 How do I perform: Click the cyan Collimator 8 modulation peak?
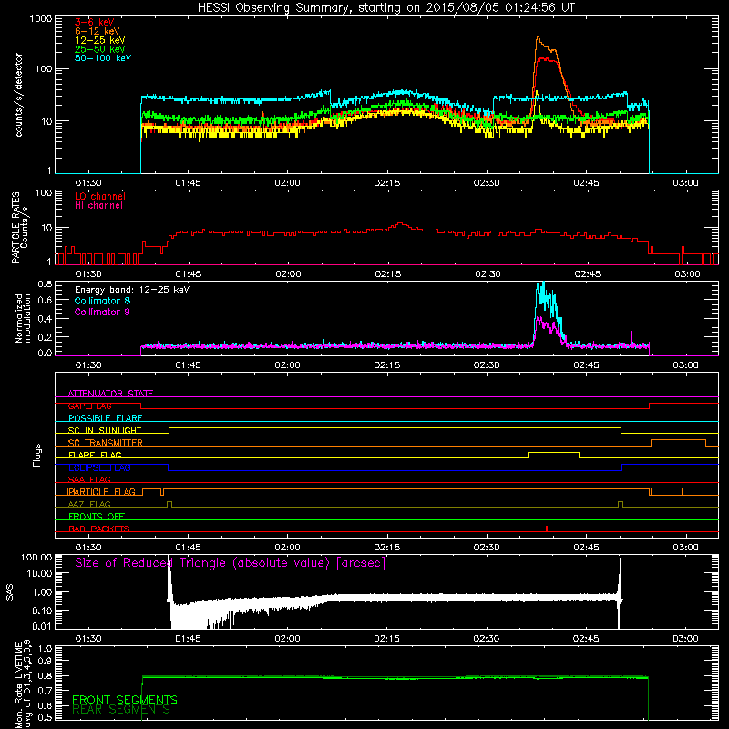point(543,284)
